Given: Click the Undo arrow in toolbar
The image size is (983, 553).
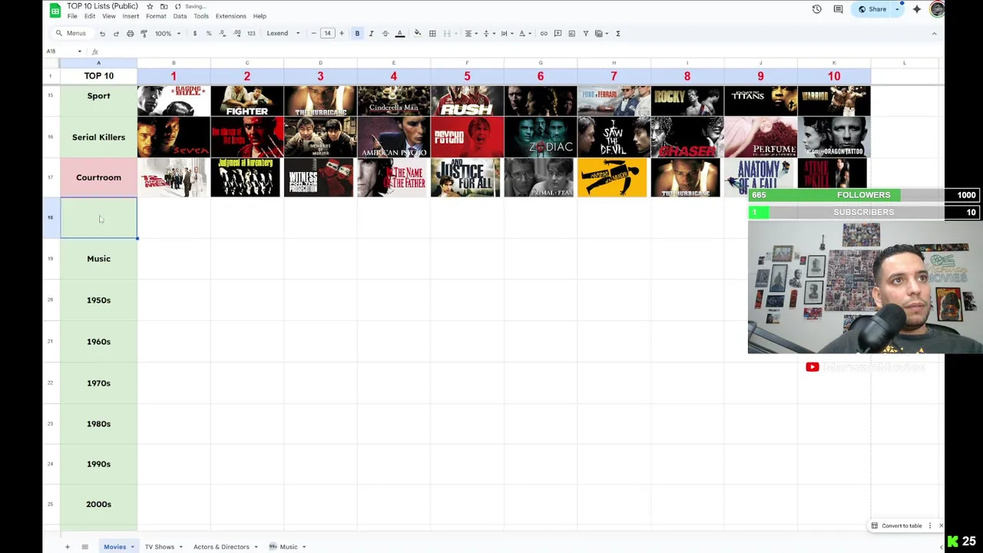Looking at the screenshot, I should pyautogui.click(x=102, y=33).
